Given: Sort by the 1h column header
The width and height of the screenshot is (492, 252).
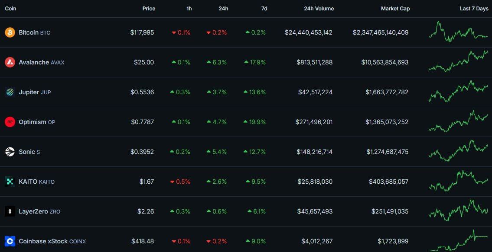Looking at the screenshot, I should (x=189, y=9).
